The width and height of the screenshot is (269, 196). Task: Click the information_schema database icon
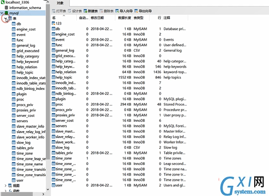point(6,8)
